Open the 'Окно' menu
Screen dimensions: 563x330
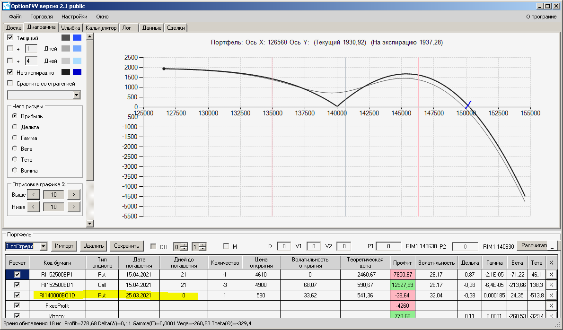click(x=102, y=17)
